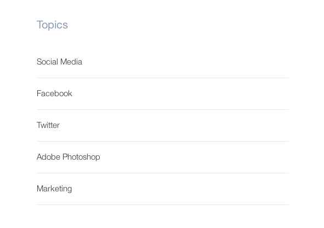Click the letter "F" in Facebook
Image resolution: width=324 pixels, height=228 pixels.
pos(39,93)
